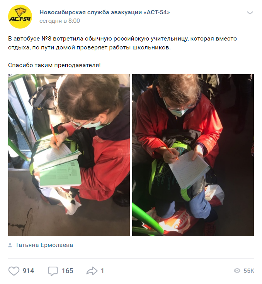Click the 55K views counter
The width and height of the screenshot is (262, 284).
249,271
